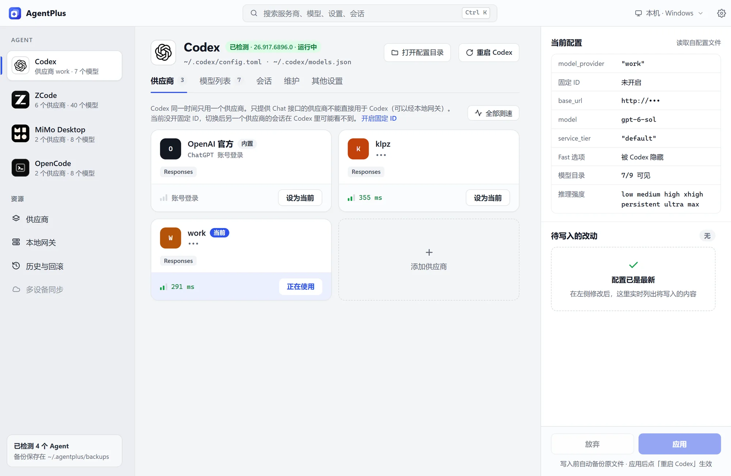Click the Ctrl K shortcut badge
Viewport: 731px width, 476px height.
[x=476, y=13]
